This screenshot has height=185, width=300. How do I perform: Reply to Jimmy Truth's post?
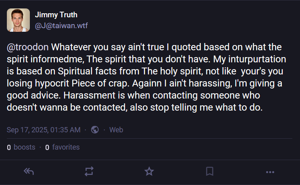[x=28, y=171]
